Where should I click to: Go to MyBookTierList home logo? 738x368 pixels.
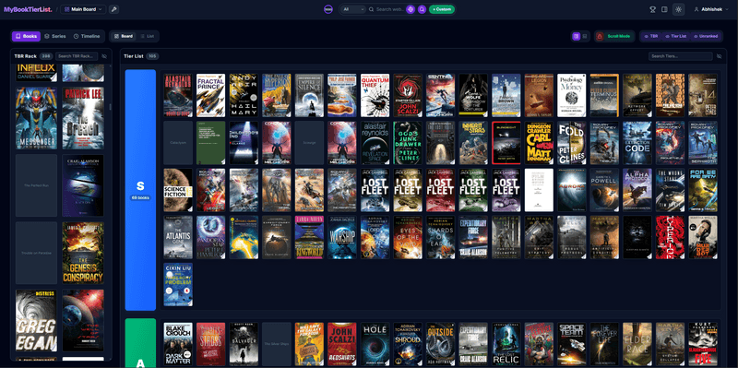(28, 9)
